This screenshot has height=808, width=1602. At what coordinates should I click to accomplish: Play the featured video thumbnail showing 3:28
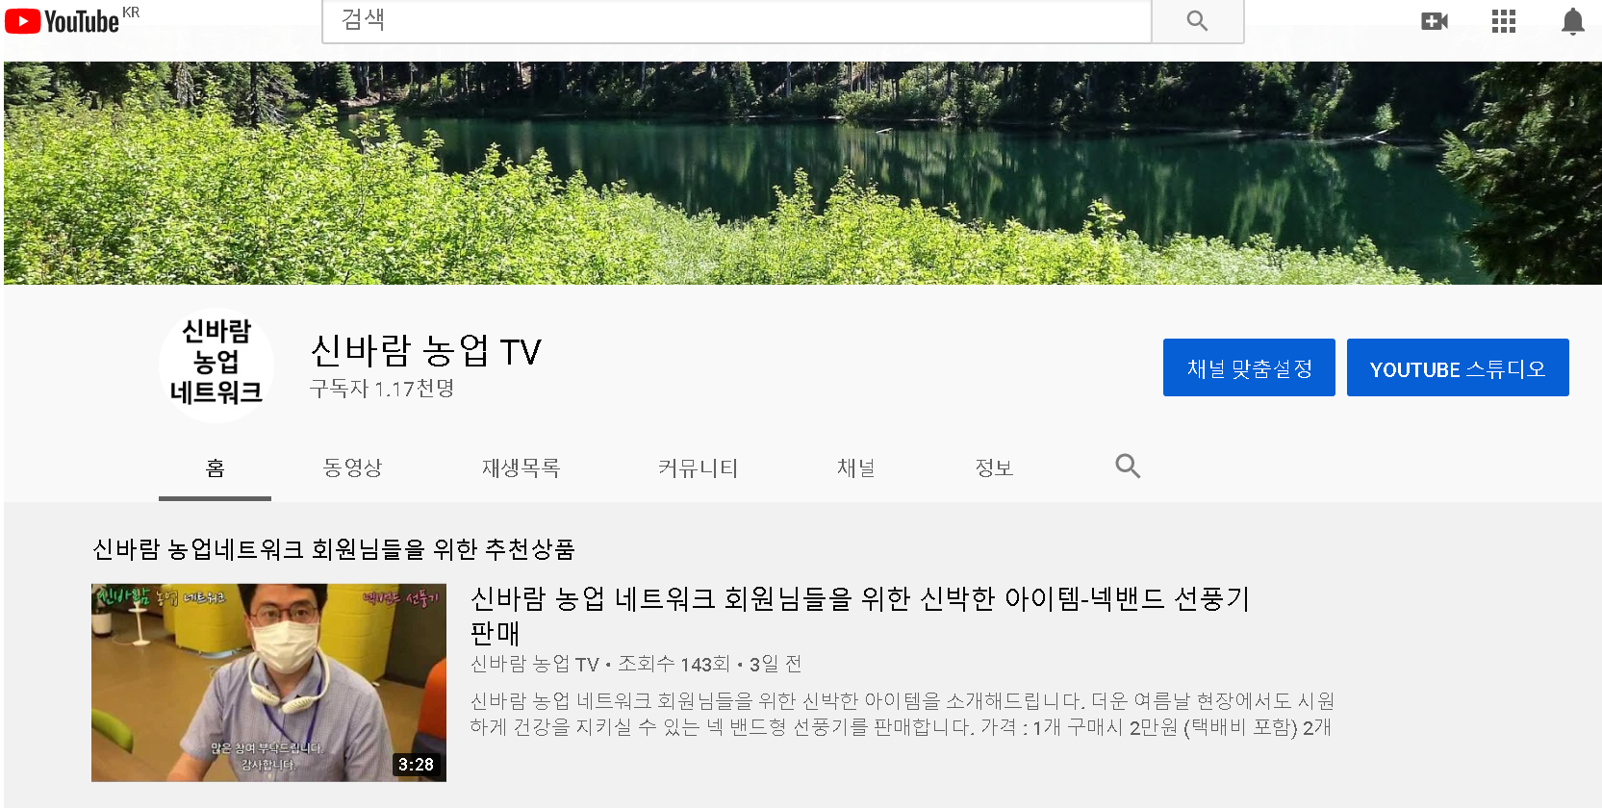pos(268,682)
